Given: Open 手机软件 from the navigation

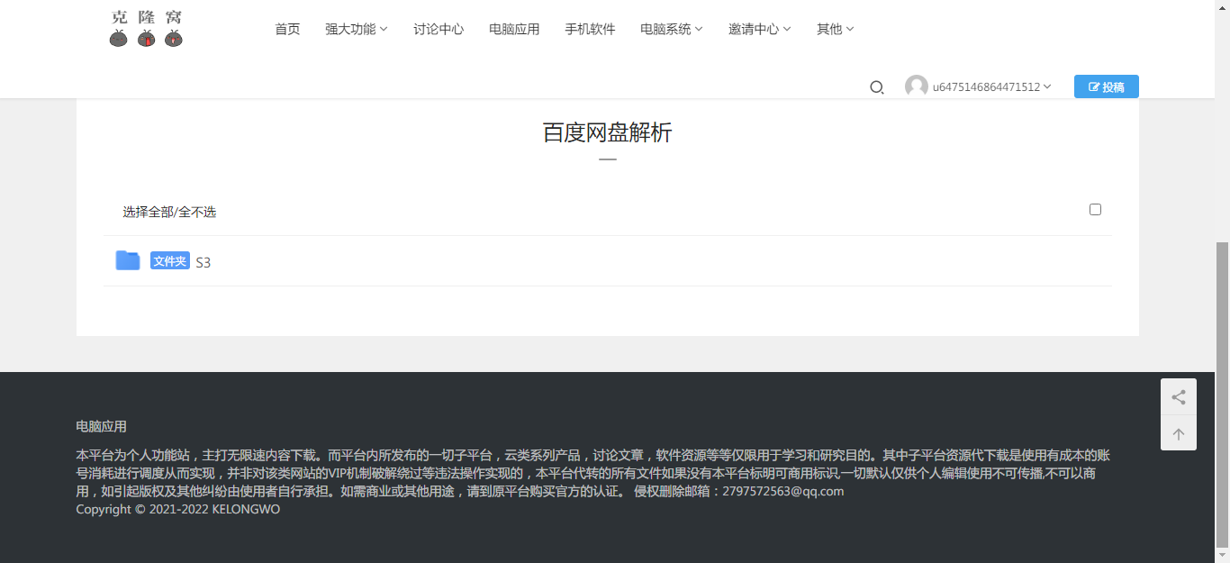Looking at the screenshot, I should [x=590, y=29].
